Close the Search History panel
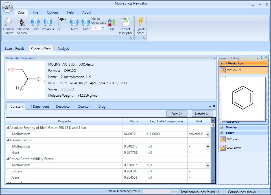Screen dimensions: 271x195 tap(266, 57)
